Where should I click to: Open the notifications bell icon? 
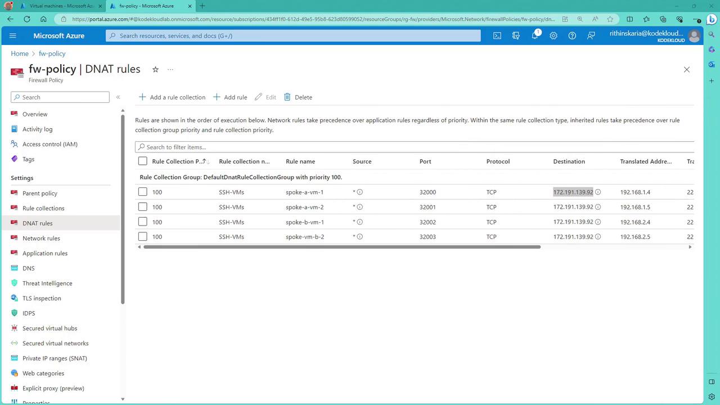[x=534, y=35]
